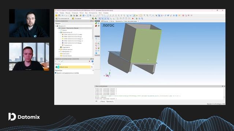This screenshot has height=131, width=234.
Task: Click the yellow open-folder toolbar icon
Action: [x=56, y=15]
